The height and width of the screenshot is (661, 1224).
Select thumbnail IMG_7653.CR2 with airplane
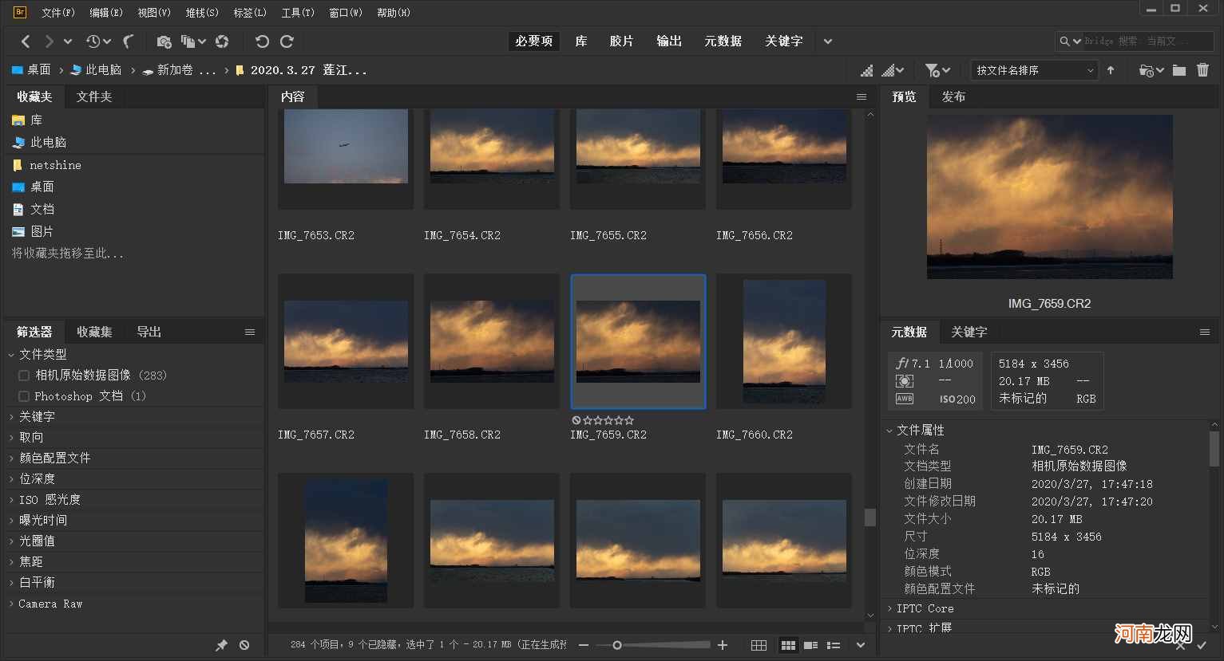346,147
